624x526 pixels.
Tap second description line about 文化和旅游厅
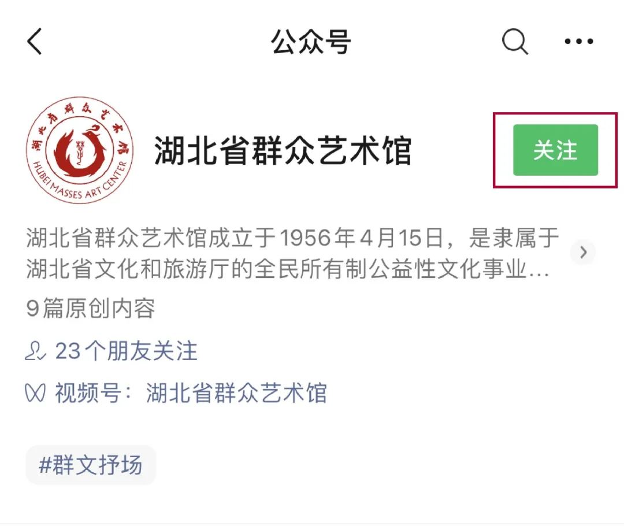288,269
